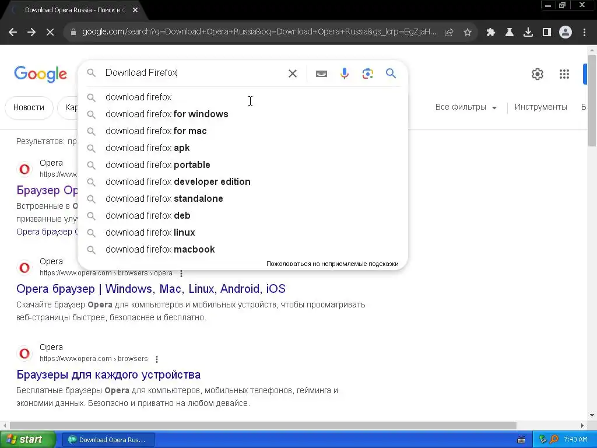This screenshot has height=448, width=597.
Task: Open 'Браузеры для каждого устройства' result
Action: point(108,374)
